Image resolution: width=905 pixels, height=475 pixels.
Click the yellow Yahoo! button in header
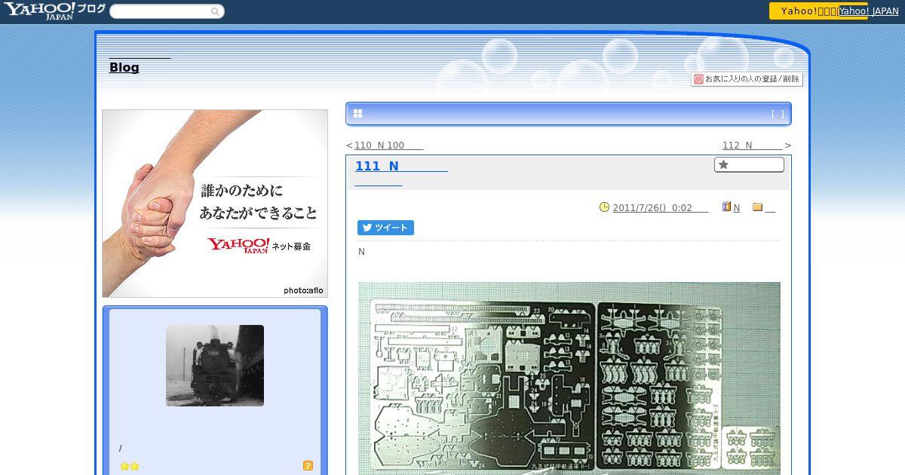click(818, 11)
